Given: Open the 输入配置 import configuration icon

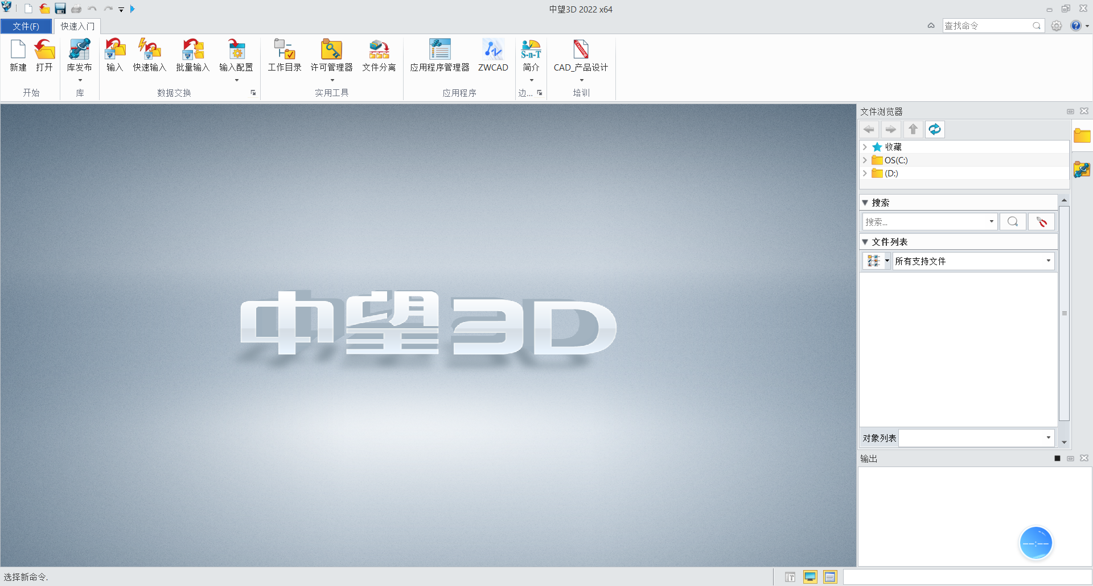Looking at the screenshot, I should tap(236, 49).
